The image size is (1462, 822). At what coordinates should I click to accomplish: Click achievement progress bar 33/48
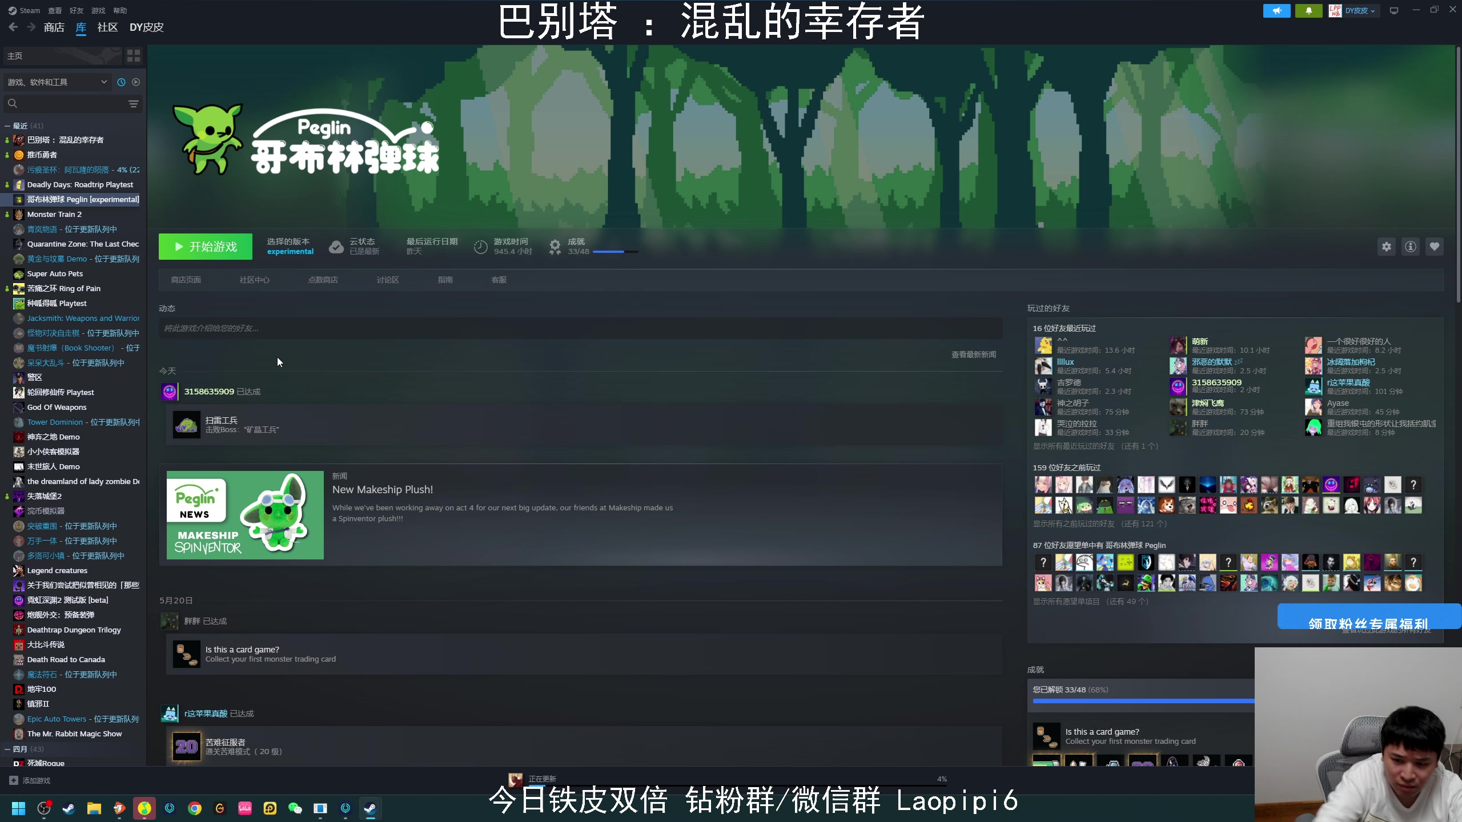coord(616,252)
